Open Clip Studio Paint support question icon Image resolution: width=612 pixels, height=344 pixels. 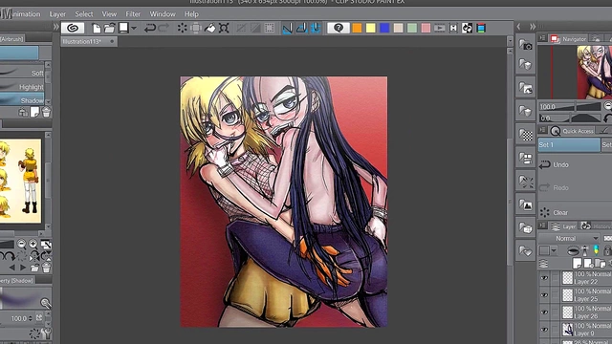coord(339,28)
